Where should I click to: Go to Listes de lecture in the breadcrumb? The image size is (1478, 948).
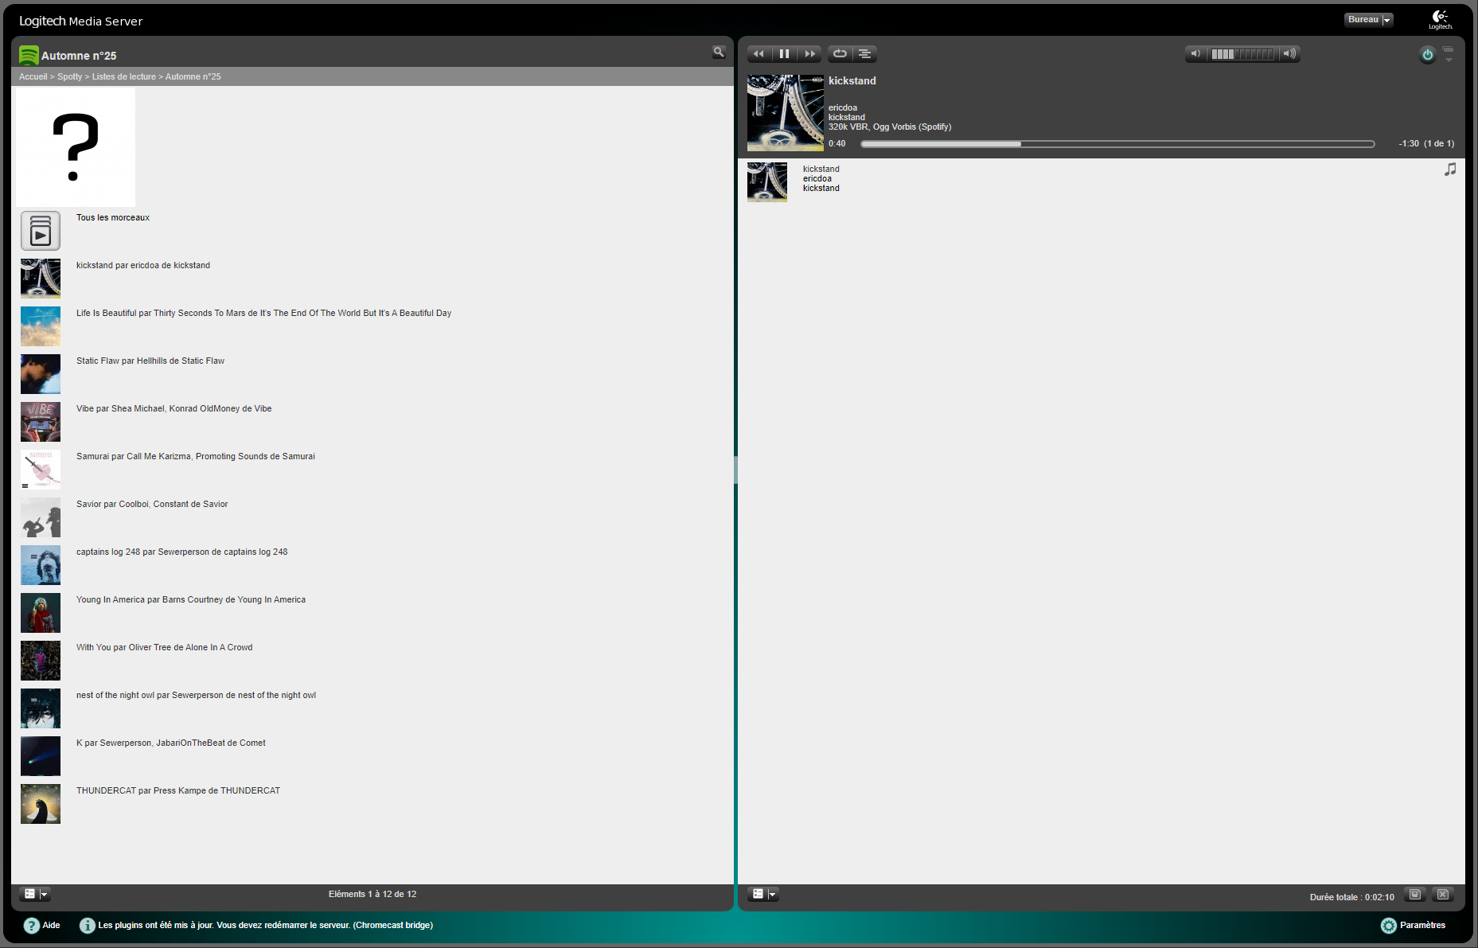(123, 76)
